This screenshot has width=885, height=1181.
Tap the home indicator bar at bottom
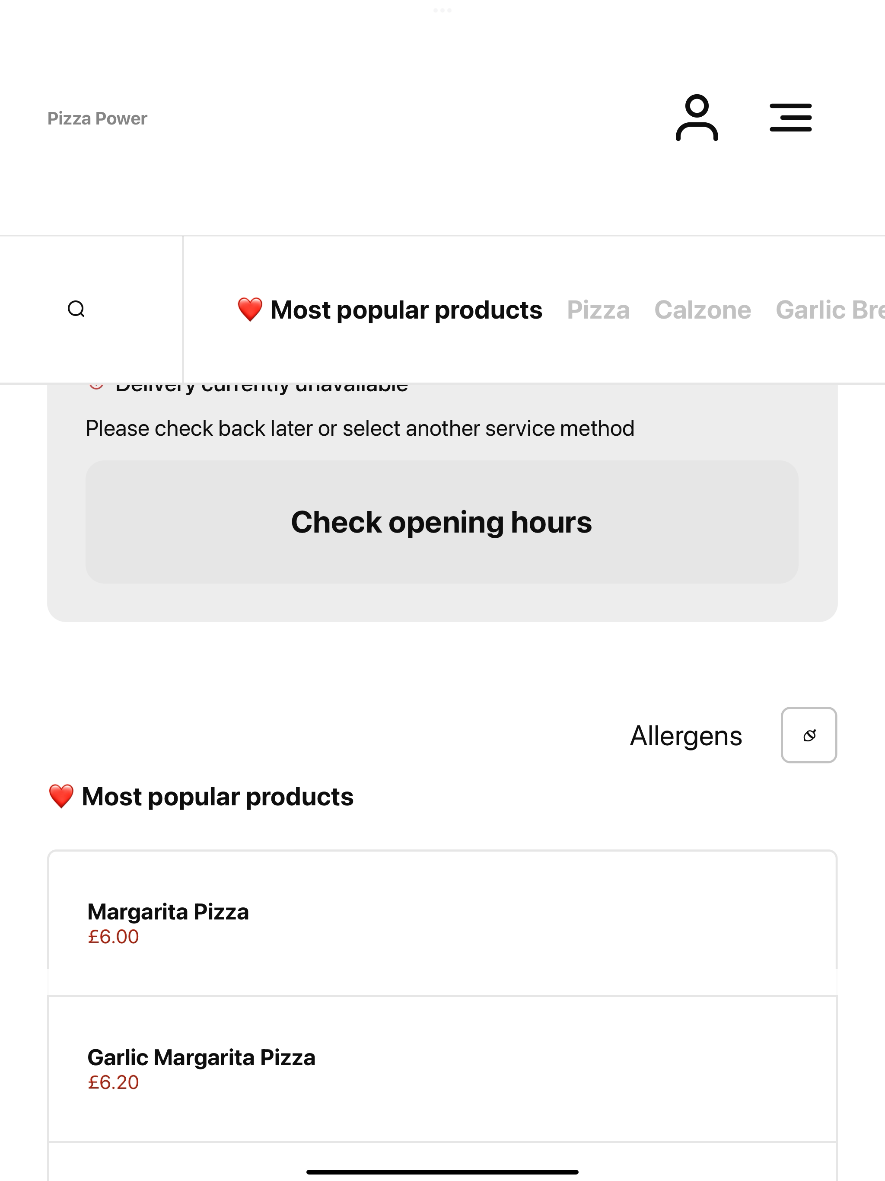(442, 1172)
